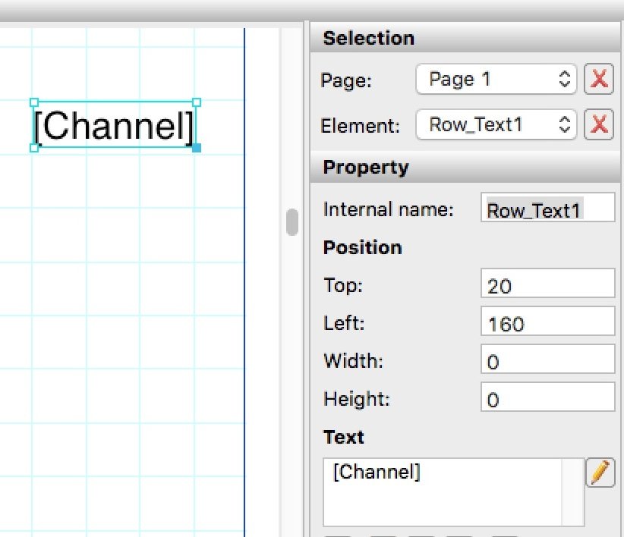Grab the filled bottom-right resize handle
Image resolution: width=624 pixels, height=537 pixels.
[197, 147]
